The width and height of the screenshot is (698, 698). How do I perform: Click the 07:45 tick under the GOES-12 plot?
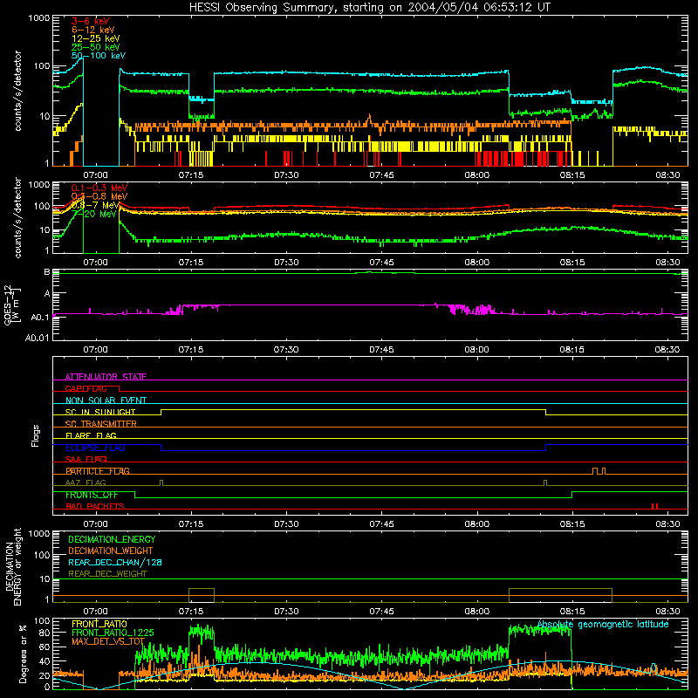pos(381,350)
